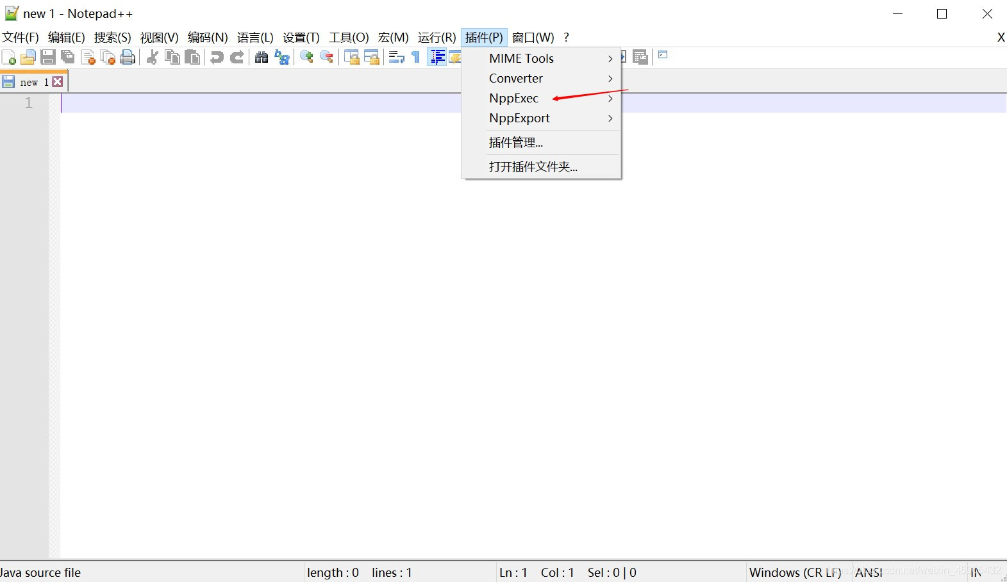Click the Notepad++ title bar icon

(x=12, y=13)
